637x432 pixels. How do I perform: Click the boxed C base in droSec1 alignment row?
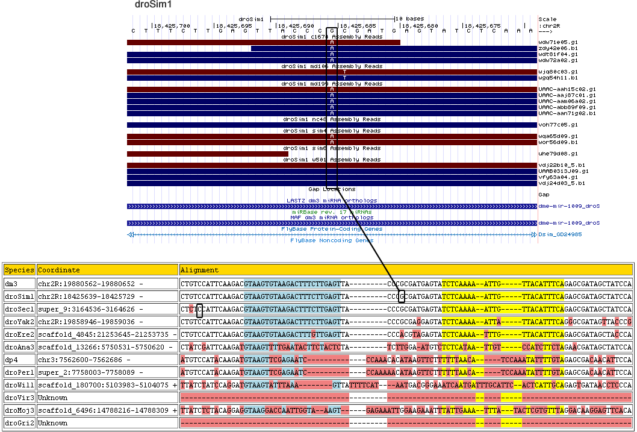point(199,310)
